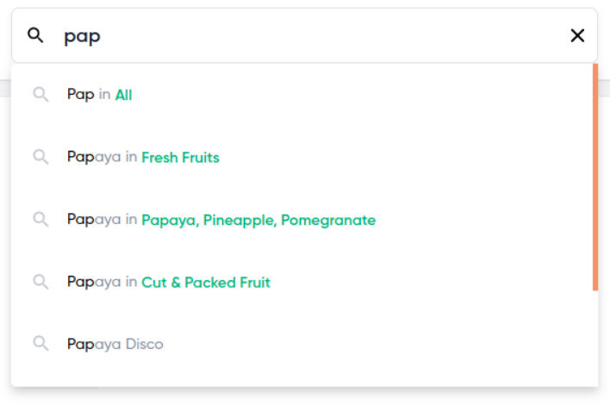Click the scrollbar track below the orange thumb

coord(594,336)
